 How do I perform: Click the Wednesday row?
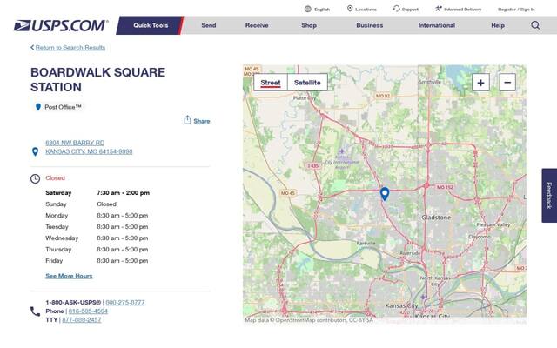[x=97, y=238]
